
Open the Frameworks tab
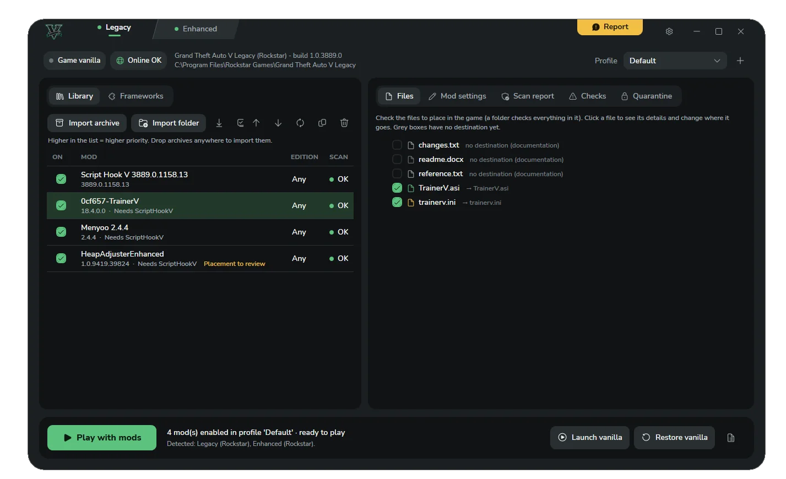point(136,96)
